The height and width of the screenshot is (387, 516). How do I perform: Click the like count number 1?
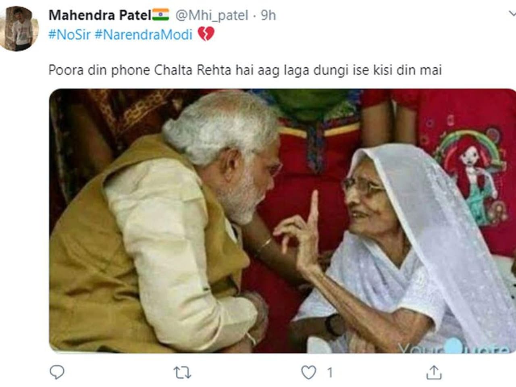[330, 372]
